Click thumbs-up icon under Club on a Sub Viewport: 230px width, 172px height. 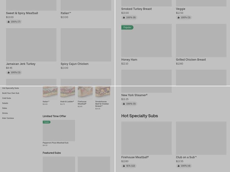tap(179, 166)
